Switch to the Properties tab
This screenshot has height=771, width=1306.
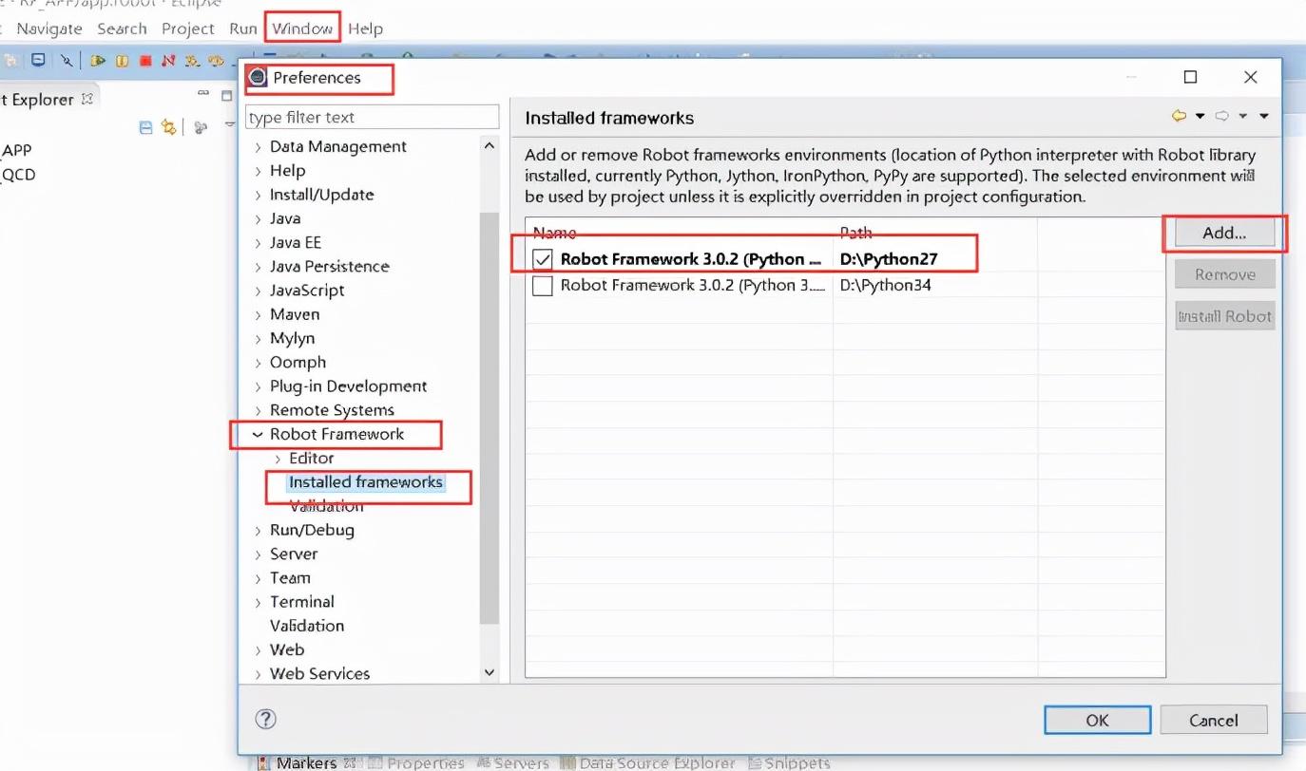(416, 762)
